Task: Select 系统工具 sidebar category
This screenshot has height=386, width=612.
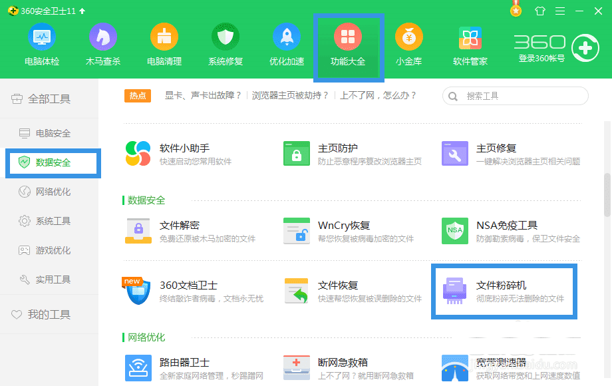Action: pos(49,221)
